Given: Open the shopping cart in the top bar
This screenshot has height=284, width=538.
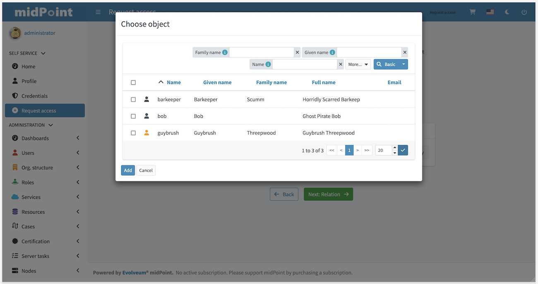Looking at the screenshot, I should pos(472,12).
